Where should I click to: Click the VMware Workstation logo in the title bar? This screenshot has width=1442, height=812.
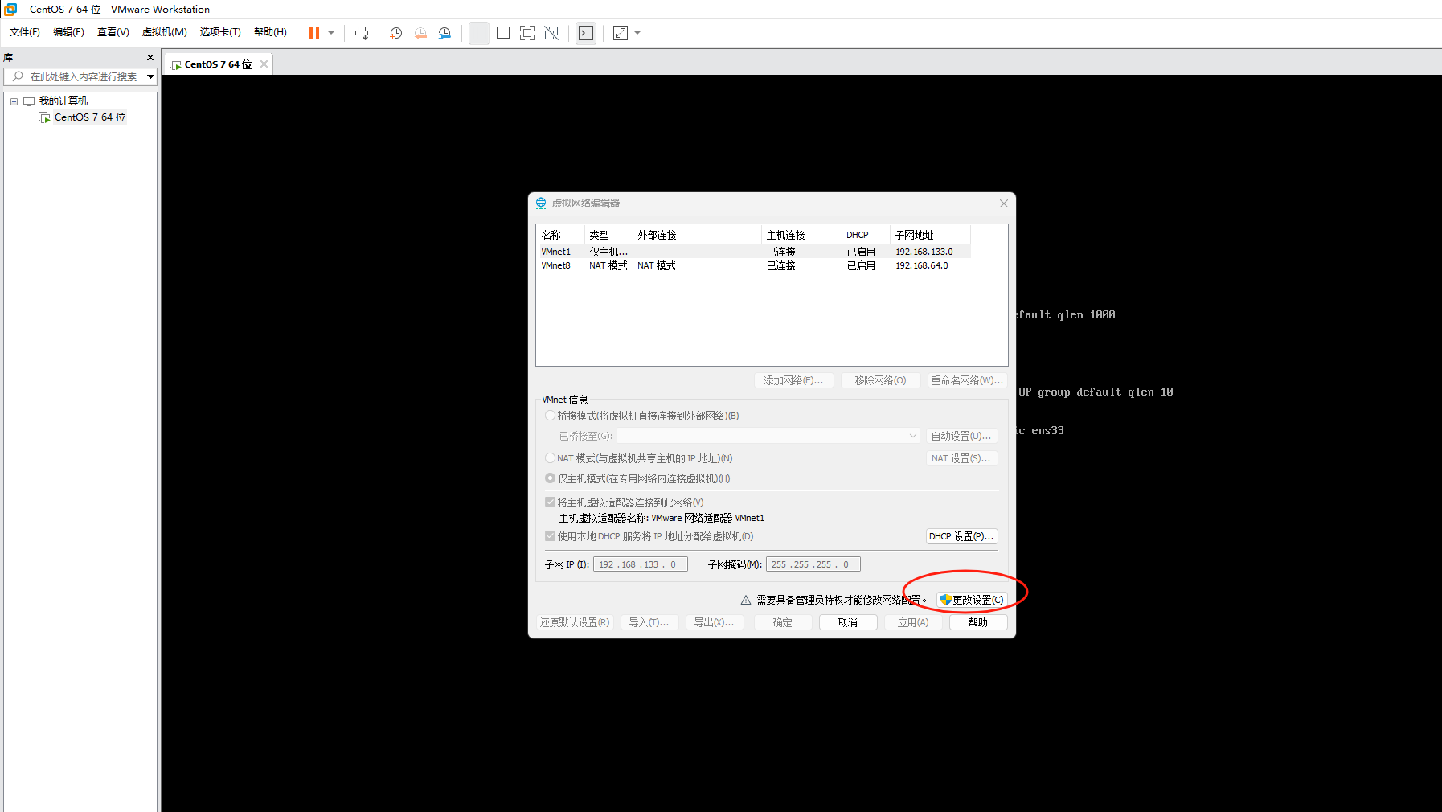[x=10, y=10]
